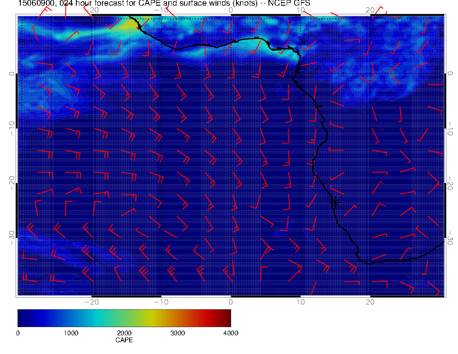458x354 pixels.
Task: Click the 1000 tick label under the colorbar
Action: tap(71, 333)
